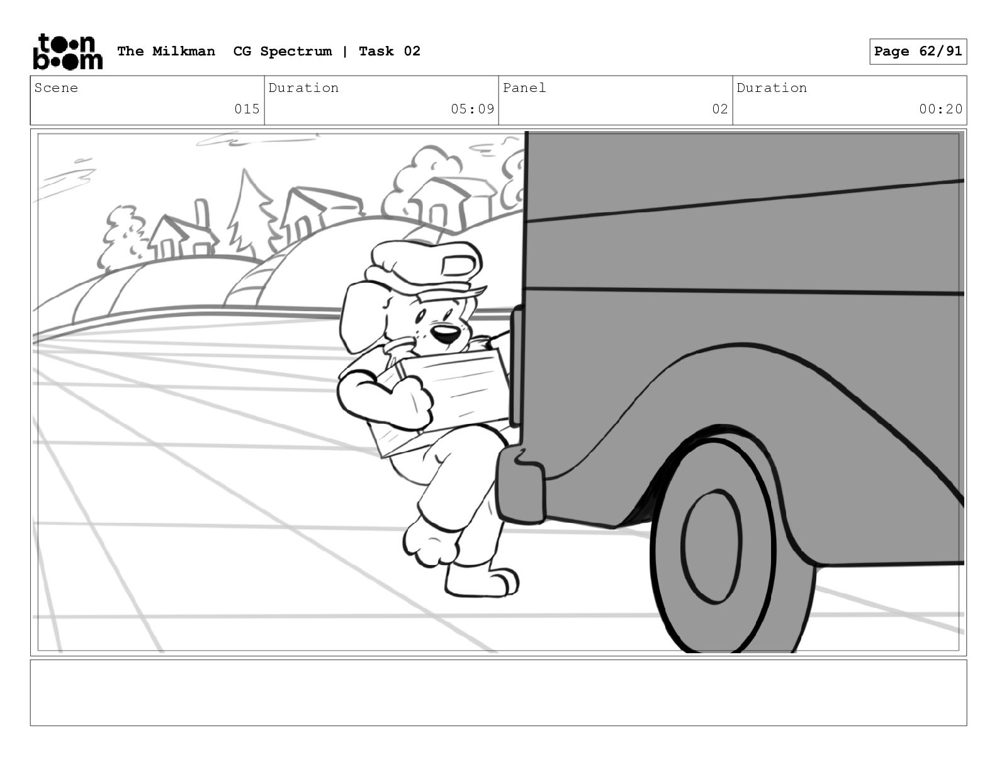The width and height of the screenshot is (997, 771).
Task: Click the storyboard panel drawing of the milkman dog
Action: [x=498, y=392]
